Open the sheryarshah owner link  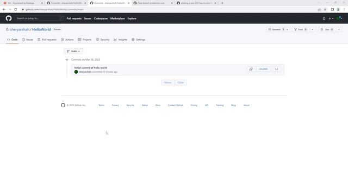tap(20, 29)
